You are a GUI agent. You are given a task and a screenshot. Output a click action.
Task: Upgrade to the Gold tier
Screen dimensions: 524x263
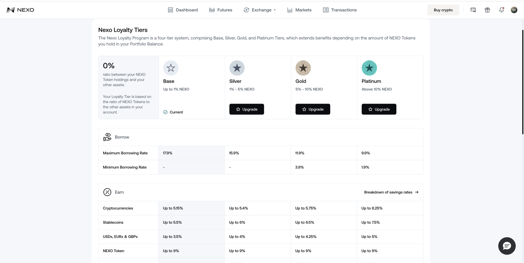(x=313, y=109)
